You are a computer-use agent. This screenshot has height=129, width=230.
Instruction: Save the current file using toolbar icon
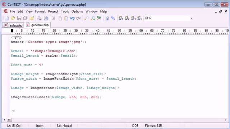tap(19, 18)
